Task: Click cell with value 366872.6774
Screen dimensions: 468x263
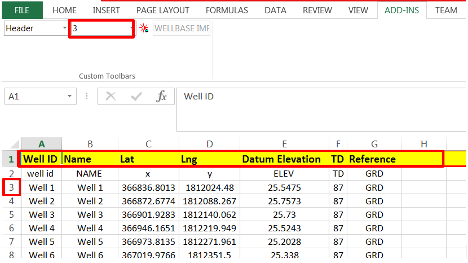Action: (x=148, y=201)
